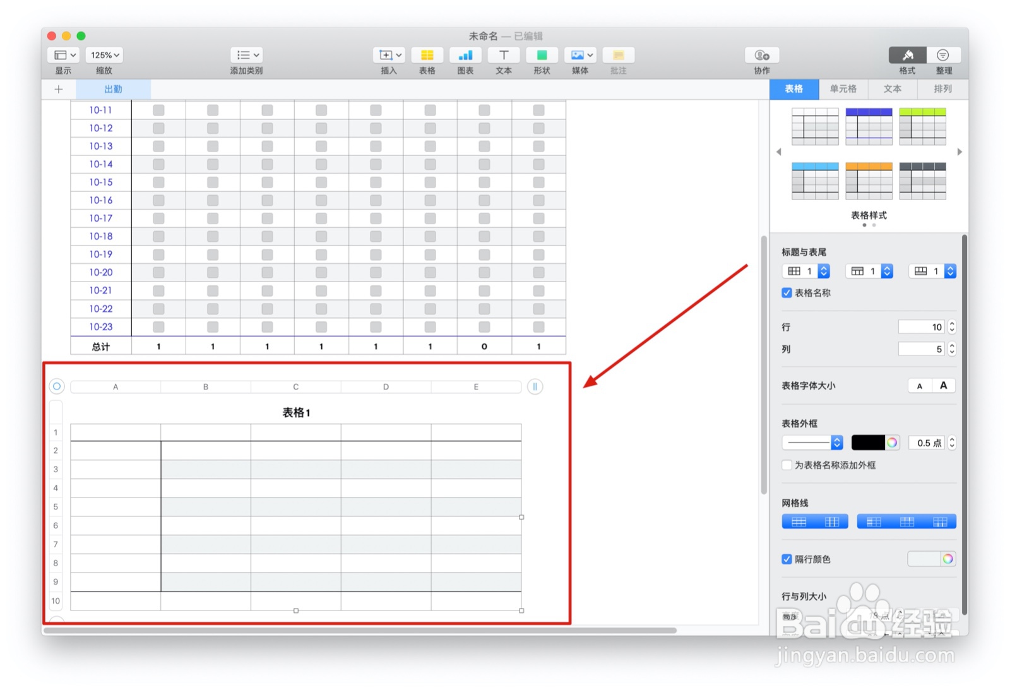
Task: Click the alternating row color swatch
Action: click(924, 559)
